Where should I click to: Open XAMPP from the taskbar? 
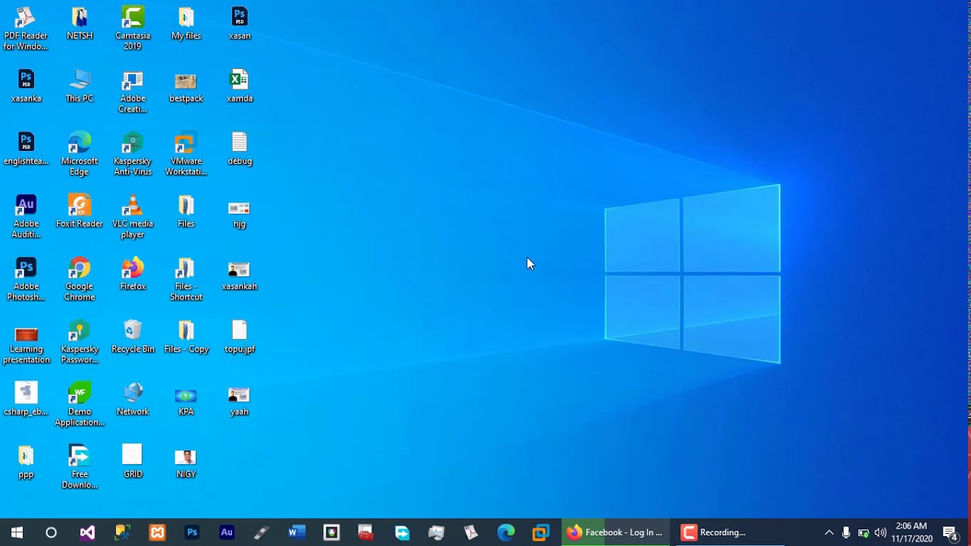pyautogui.click(x=157, y=532)
